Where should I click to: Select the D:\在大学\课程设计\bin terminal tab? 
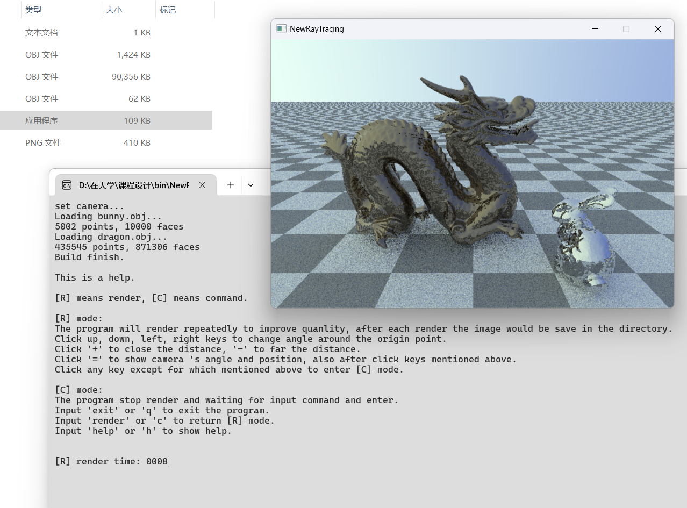(x=135, y=185)
